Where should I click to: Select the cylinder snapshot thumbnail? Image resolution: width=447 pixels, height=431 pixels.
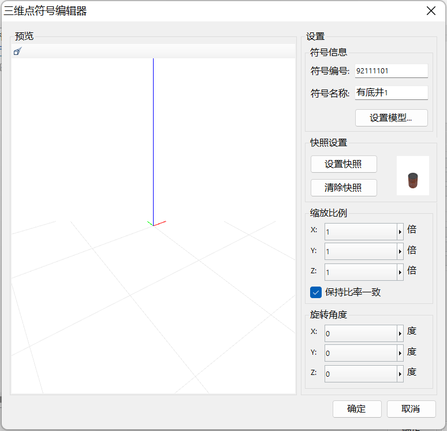click(412, 176)
